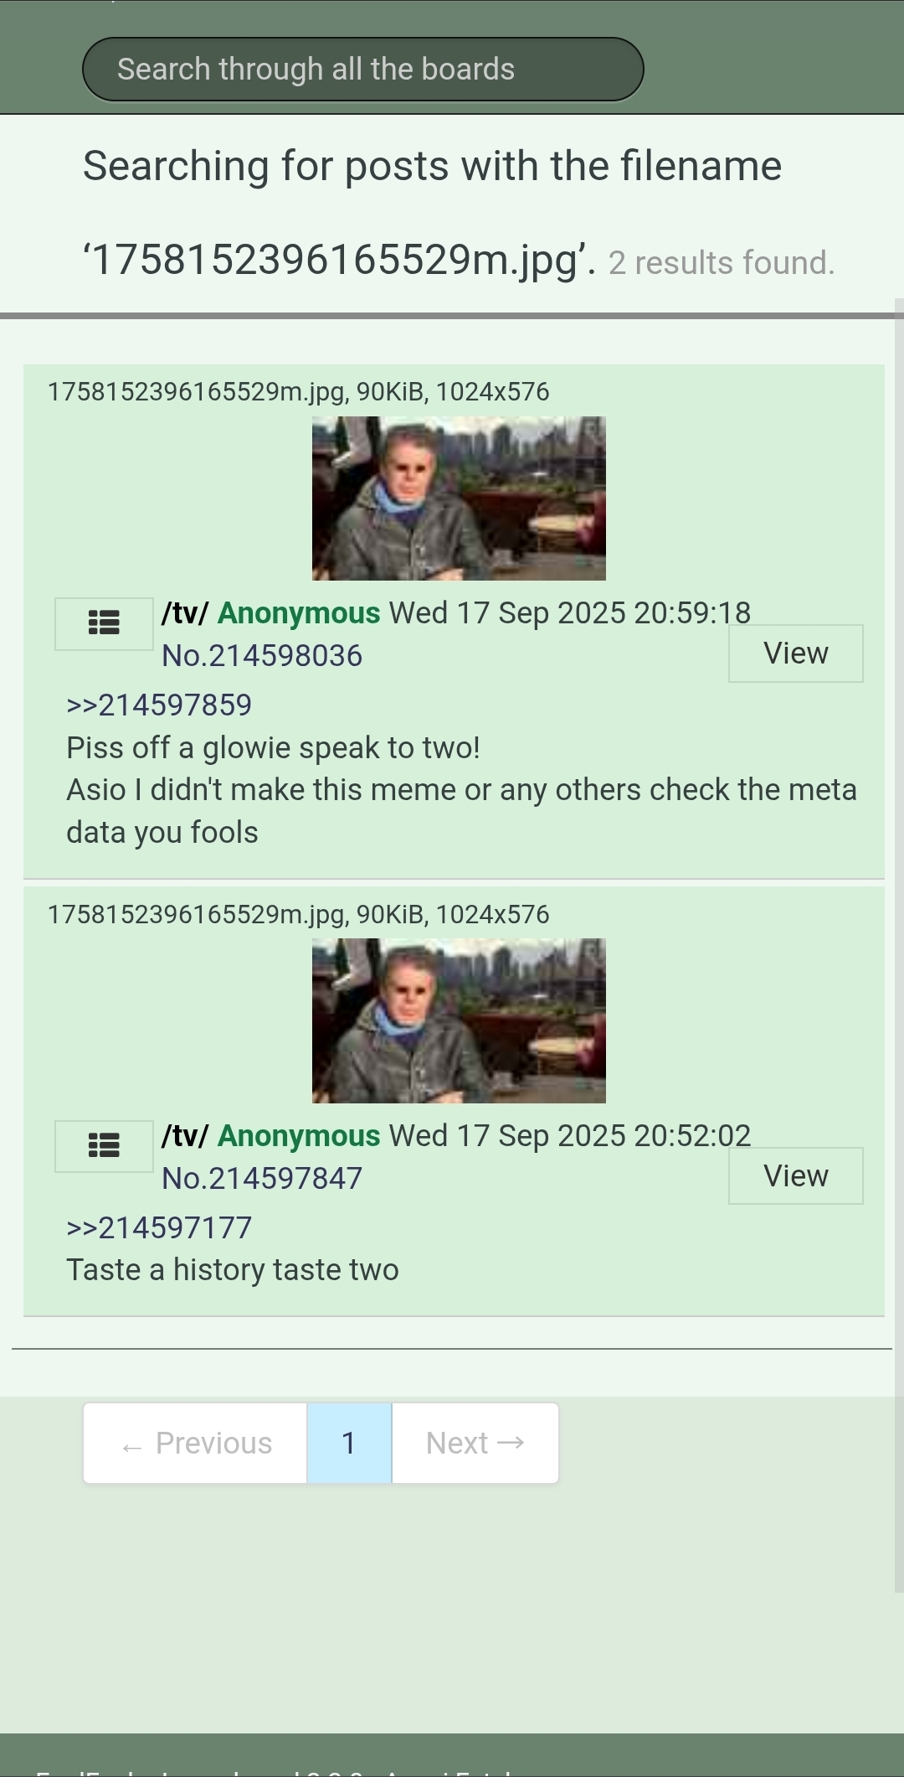Open list menu icon for post No.214597847
The height and width of the screenshot is (1777, 904).
[104, 1145]
